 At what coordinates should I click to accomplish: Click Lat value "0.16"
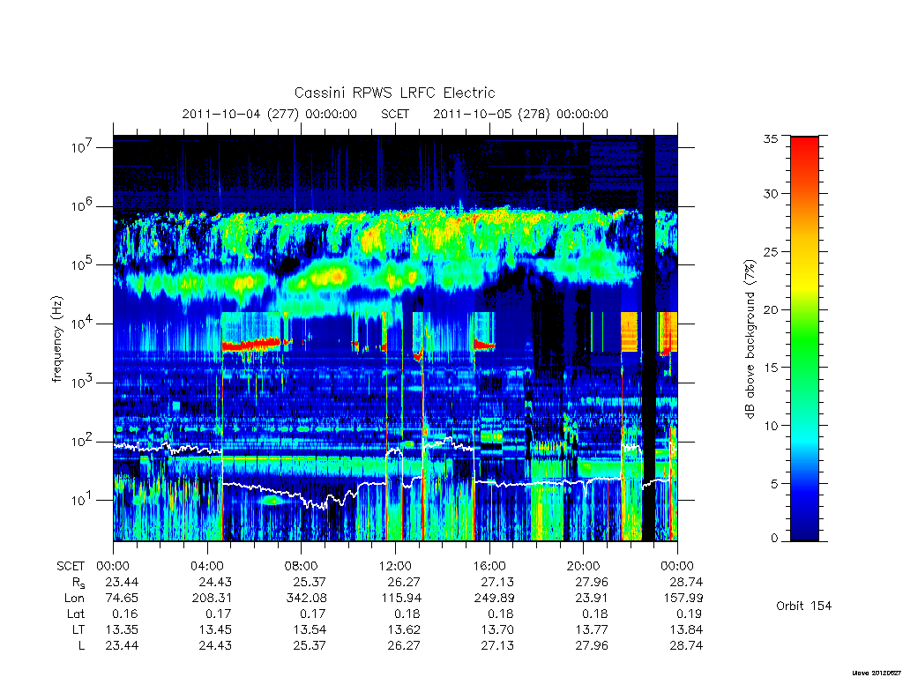pyautogui.click(x=125, y=614)
